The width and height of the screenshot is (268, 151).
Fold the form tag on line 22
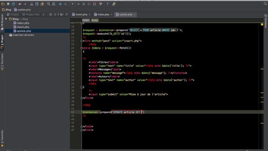pyautogui.click(x=82, y=41)
